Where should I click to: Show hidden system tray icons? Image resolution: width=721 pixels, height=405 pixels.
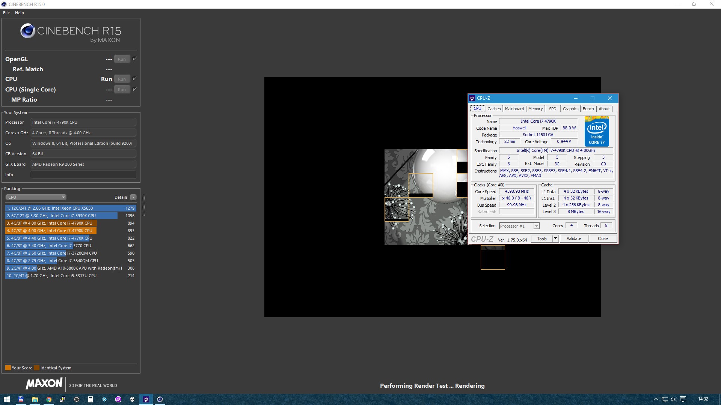656,399
